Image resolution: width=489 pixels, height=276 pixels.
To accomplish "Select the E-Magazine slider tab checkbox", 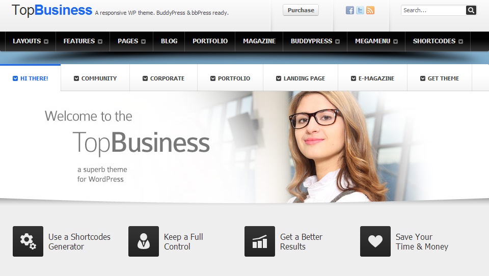I will [354, 78].
